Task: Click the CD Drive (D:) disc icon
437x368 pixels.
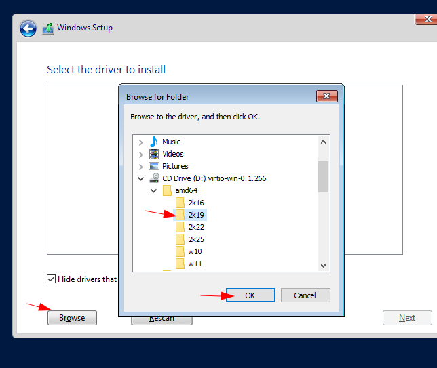Action: point(155,178)
